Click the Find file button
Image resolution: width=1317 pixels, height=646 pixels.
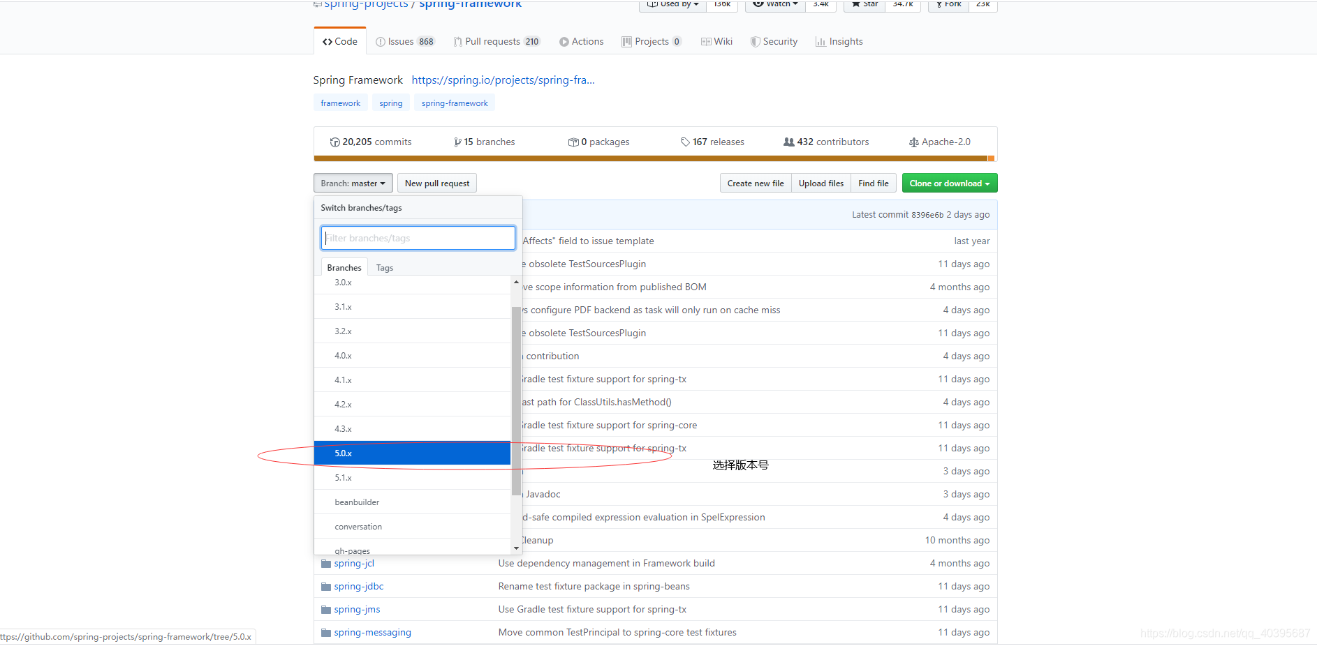point(874,183)
